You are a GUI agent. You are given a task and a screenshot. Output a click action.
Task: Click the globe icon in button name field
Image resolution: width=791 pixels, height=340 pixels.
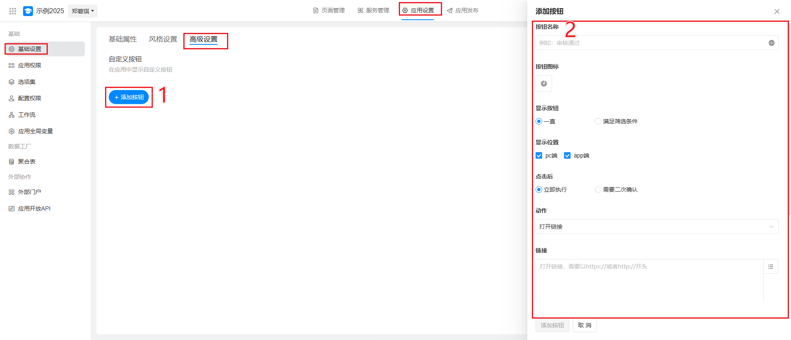[x=771, y=43]
